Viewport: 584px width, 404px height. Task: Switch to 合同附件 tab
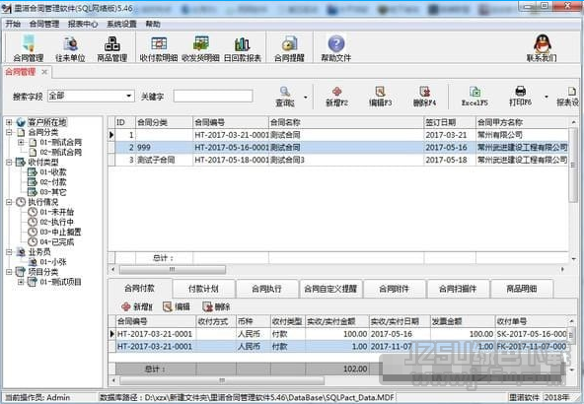(394, 289)
